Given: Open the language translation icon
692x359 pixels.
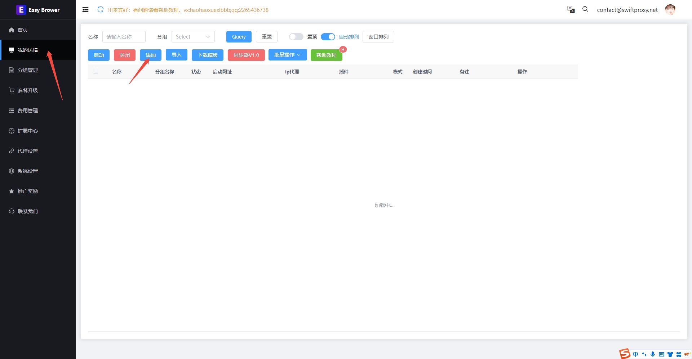Looking at the screenshot, I should pos(571,10).
